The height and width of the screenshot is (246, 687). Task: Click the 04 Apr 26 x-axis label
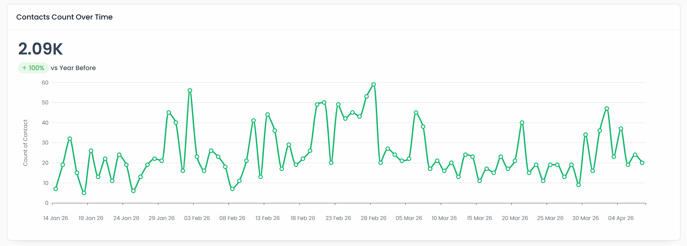(x=621, y=218)
